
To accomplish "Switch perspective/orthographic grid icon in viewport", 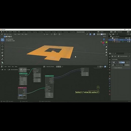I will point(106,55).
